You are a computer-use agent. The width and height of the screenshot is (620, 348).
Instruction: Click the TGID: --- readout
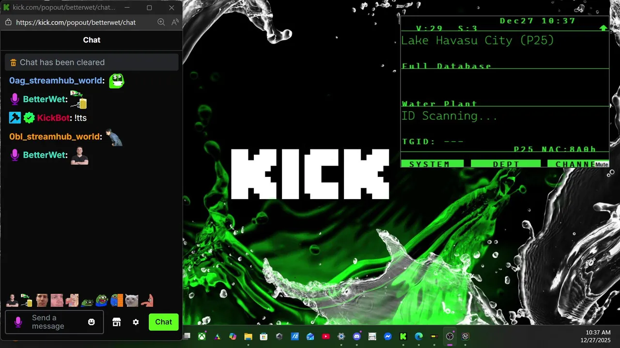tap(433, 142)
